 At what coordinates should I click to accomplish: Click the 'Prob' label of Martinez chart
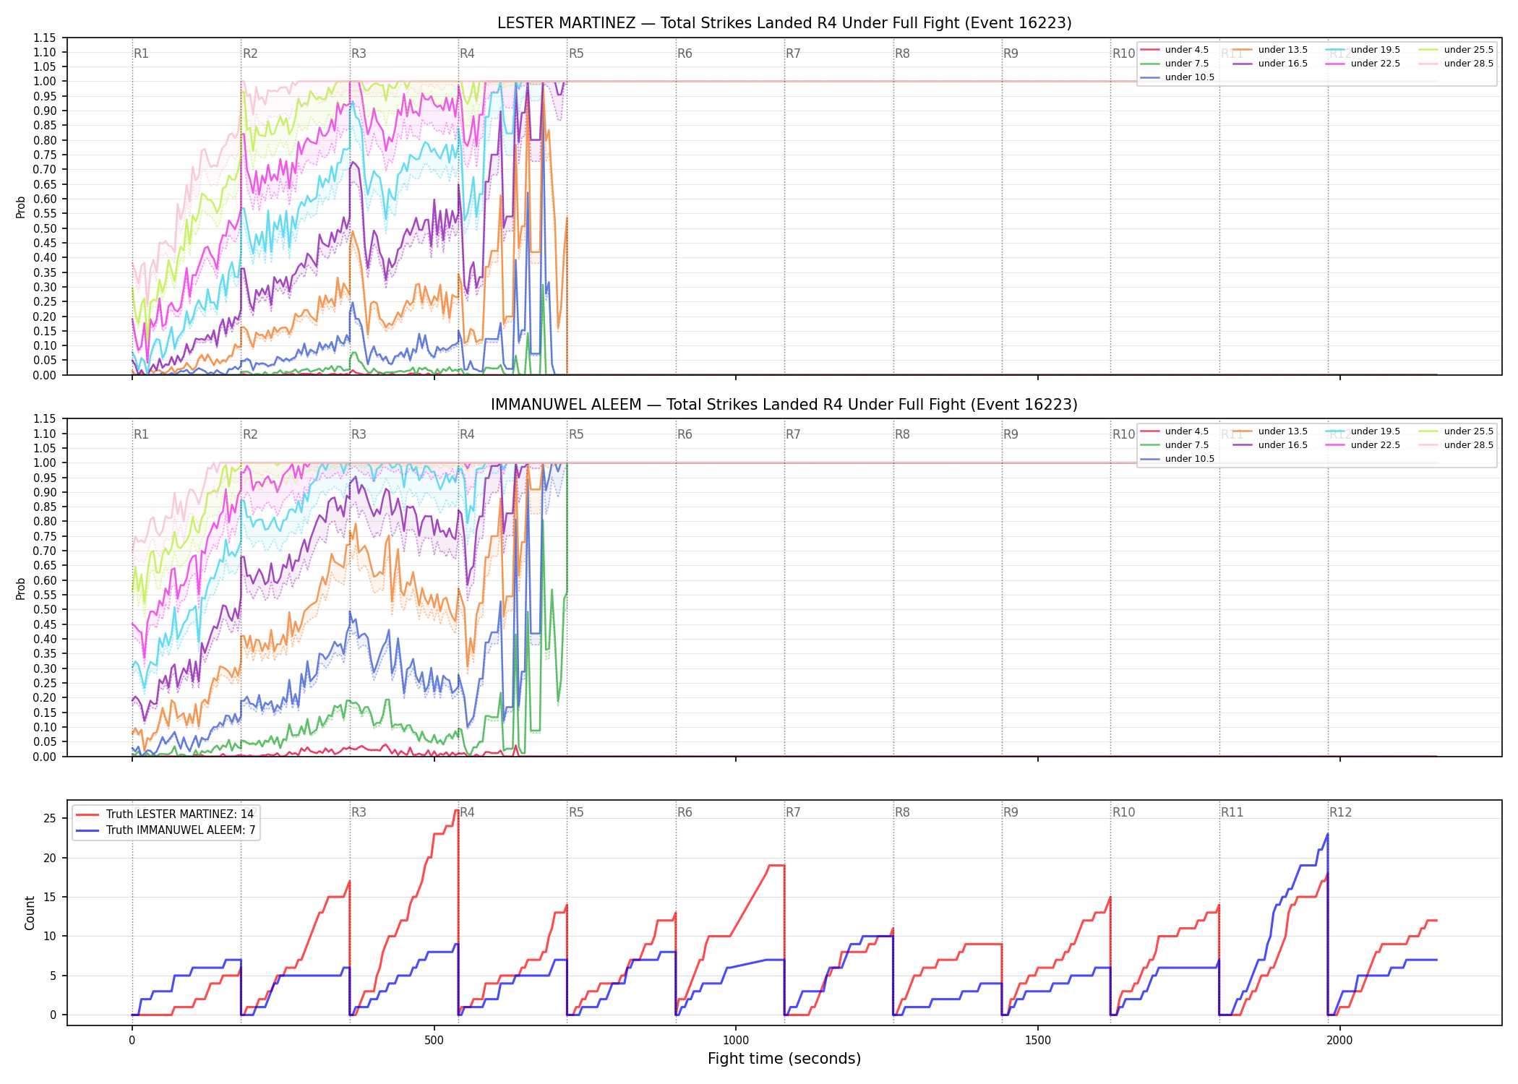pyautogui.click(x=21, y=207)
